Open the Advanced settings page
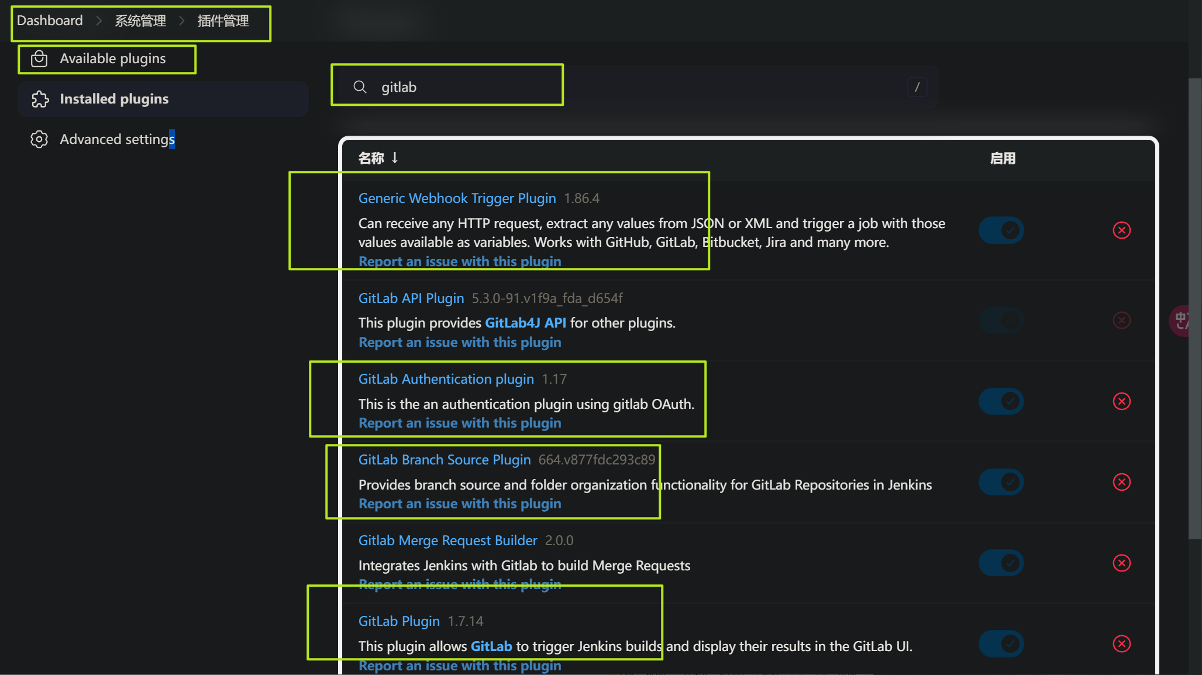 pyautogui.click(x=117, y=139)
